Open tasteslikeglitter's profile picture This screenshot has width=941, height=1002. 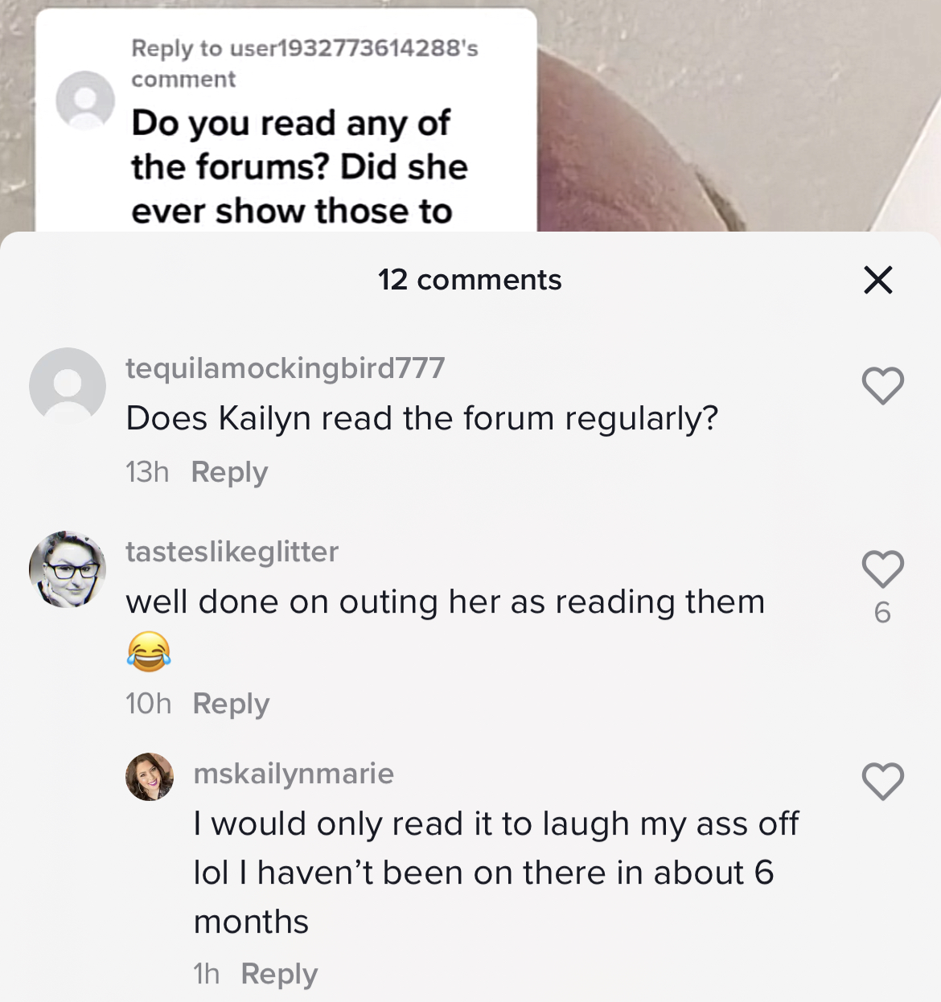(68, 569)
